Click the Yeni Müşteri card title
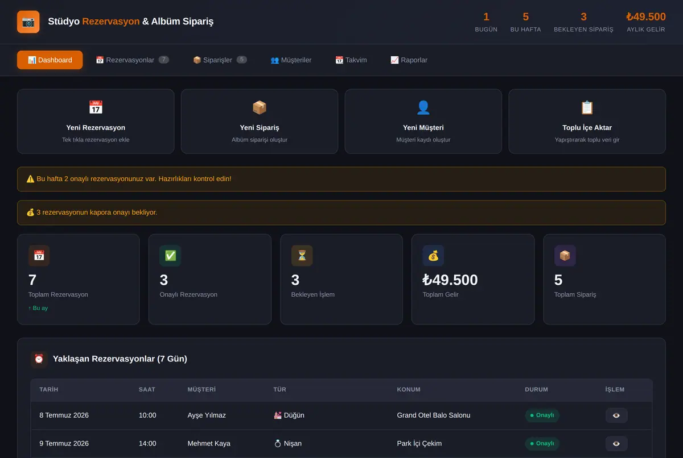 tap(423, 128)
